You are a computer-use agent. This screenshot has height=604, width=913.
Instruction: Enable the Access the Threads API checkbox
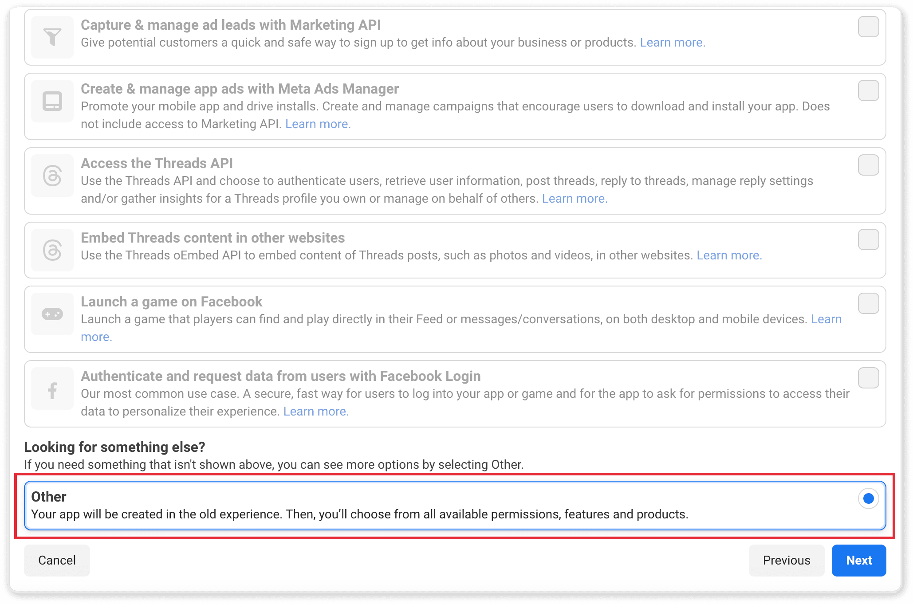(x=868, y=165)
